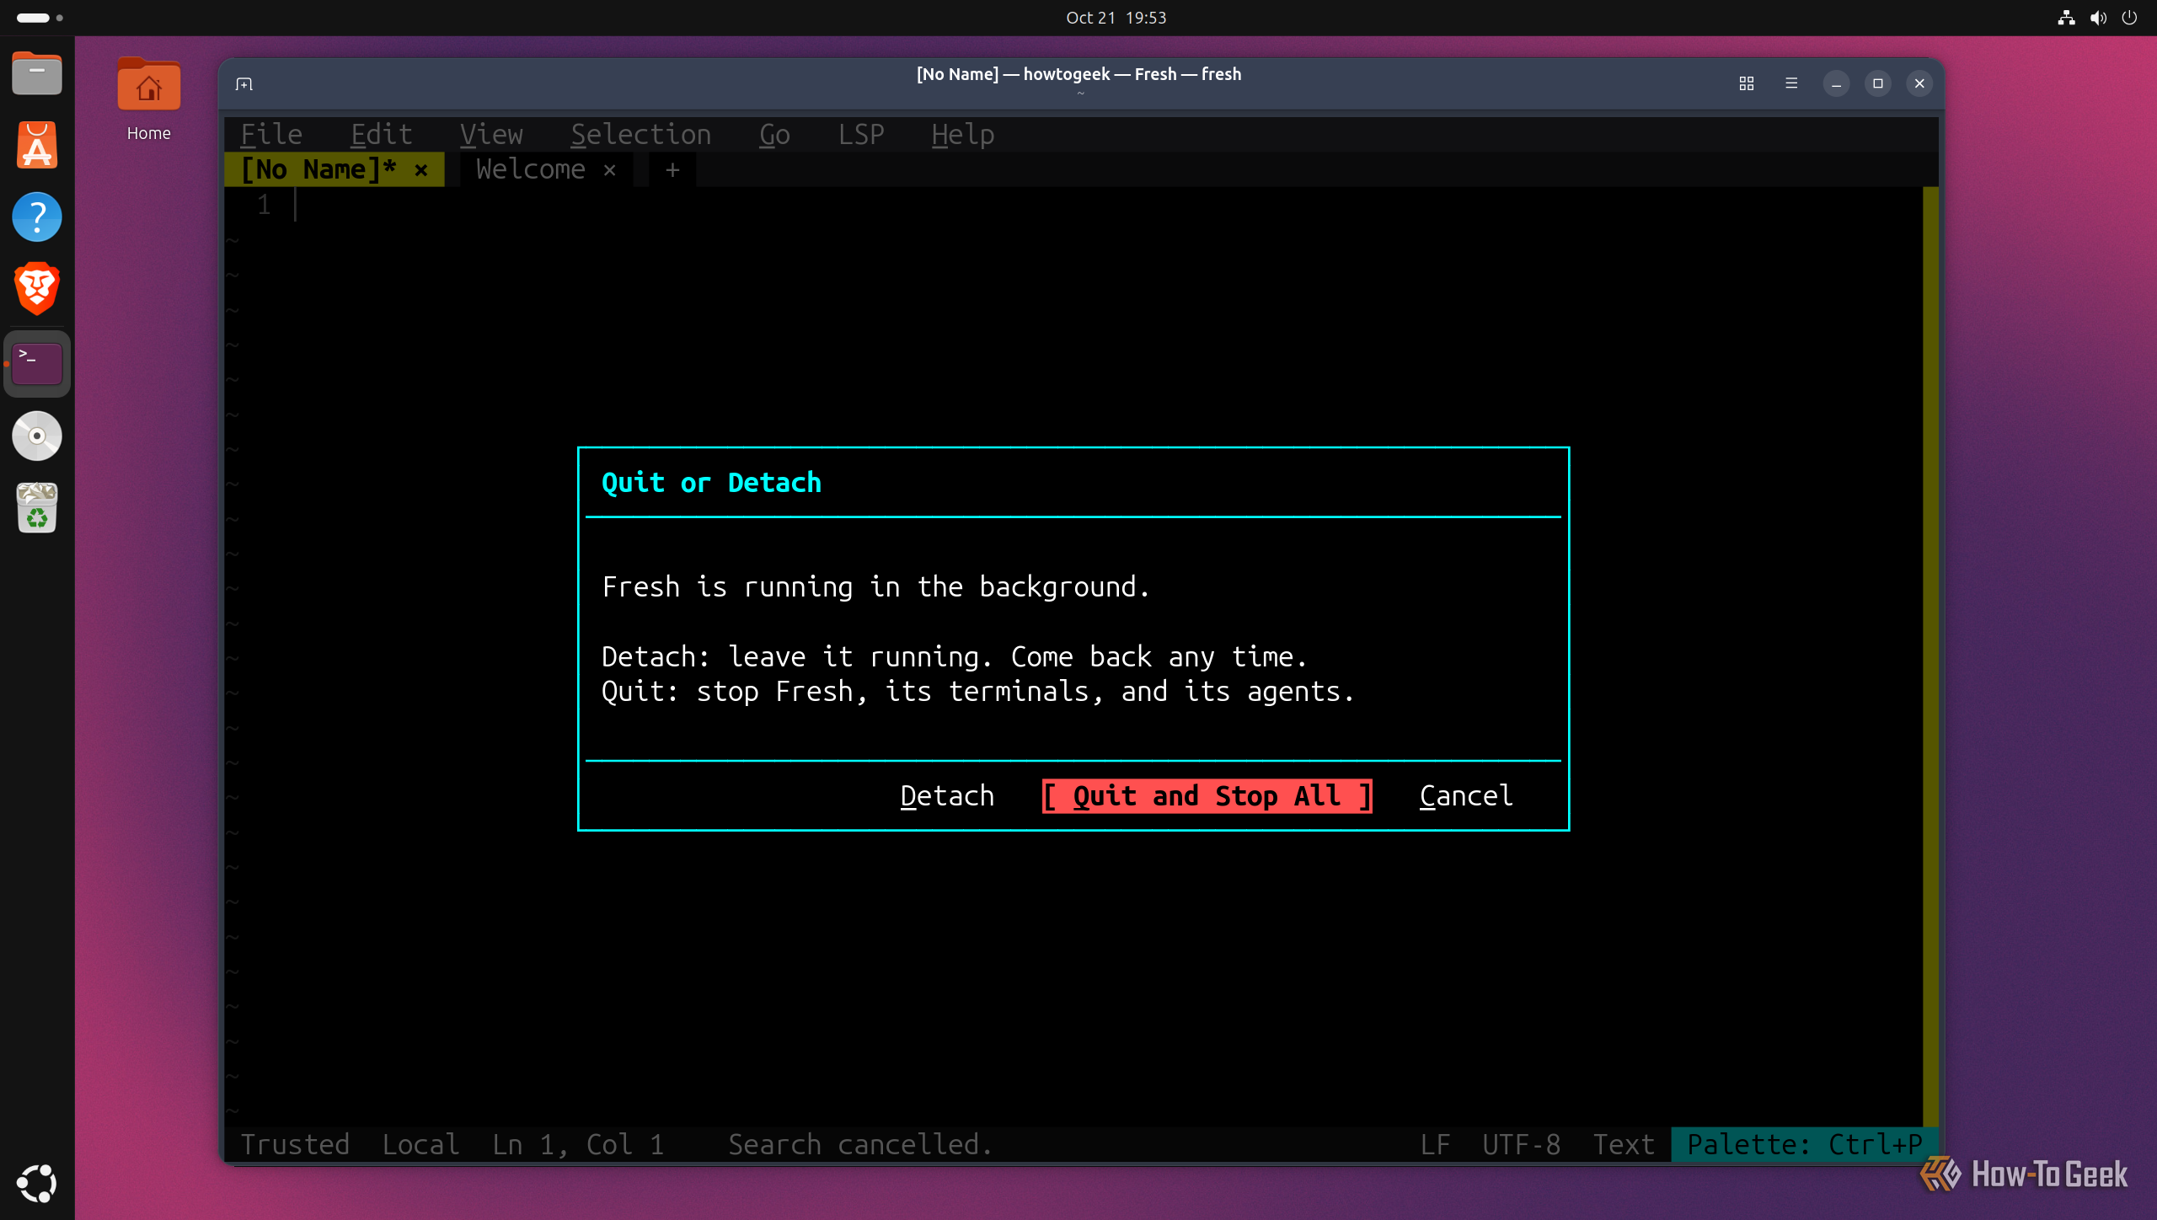2157x1220 pixels.
Task: Choose Detach in the dialog
Action: [x=947, y=796]
